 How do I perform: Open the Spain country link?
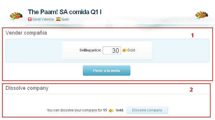click(x=65, y=19)
